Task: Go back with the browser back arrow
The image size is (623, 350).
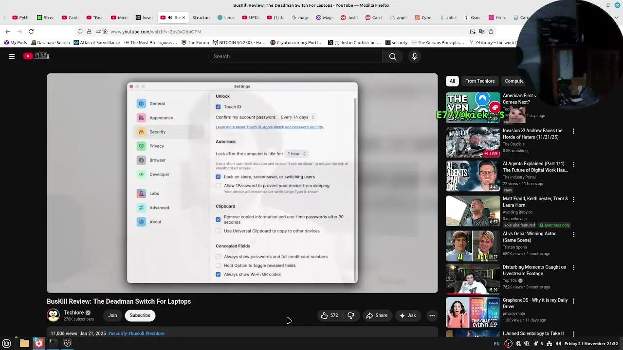Action: [8, 32]
